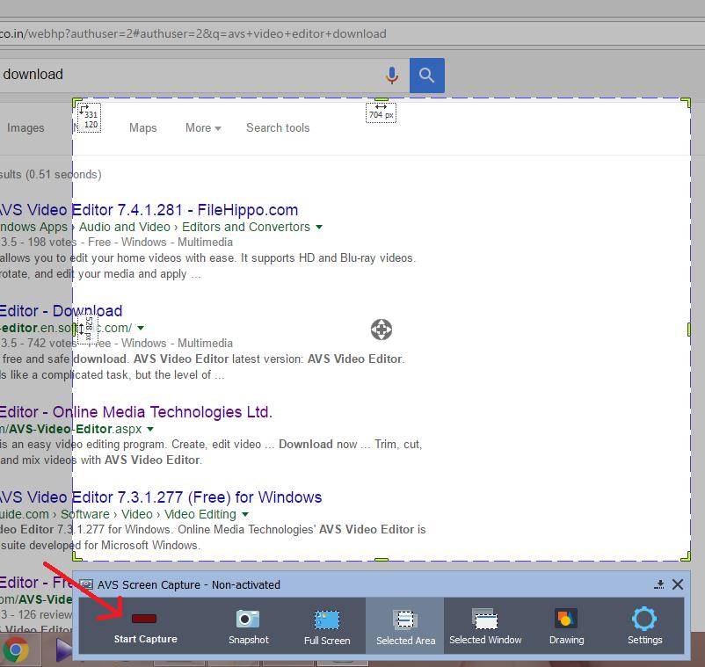Click the top-right corner selection handle
Image resolution: width=705 pixels, height=667 pixels.
[687, 103]
